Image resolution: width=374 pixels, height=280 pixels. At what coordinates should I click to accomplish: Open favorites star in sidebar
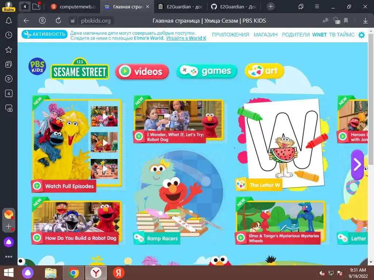tap(9, 50)
